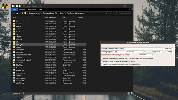Select the run cheat.cmd script icon
This screenshot has width=178, height=100.
click(x=14, y=73)
